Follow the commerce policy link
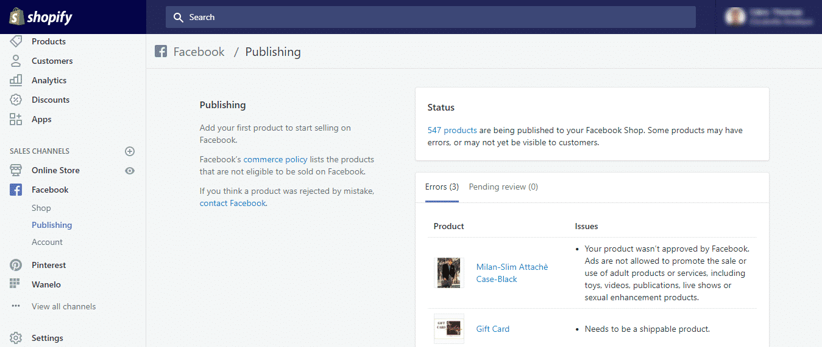Viewport: 822px width, 347px height. click(x=275, y=159)
